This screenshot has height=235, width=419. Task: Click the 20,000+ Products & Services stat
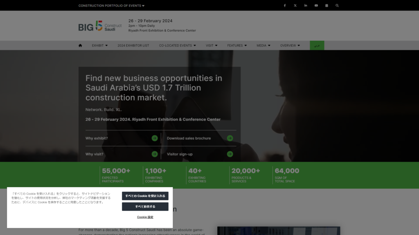click(x=246, y=175)
